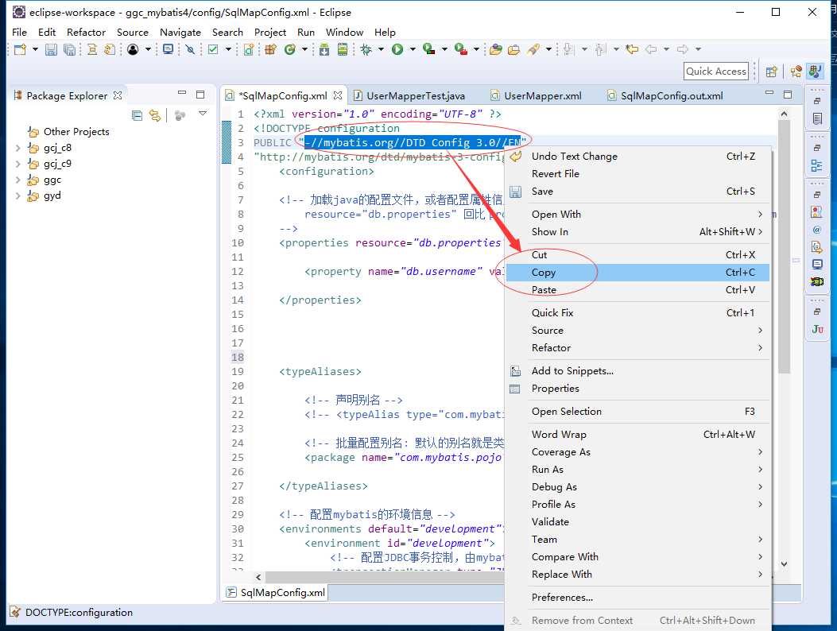The height and width of the screenshot is (631, 837).
Task: Click the Skip All Breakpoints icon
Action: pos(190,49)
